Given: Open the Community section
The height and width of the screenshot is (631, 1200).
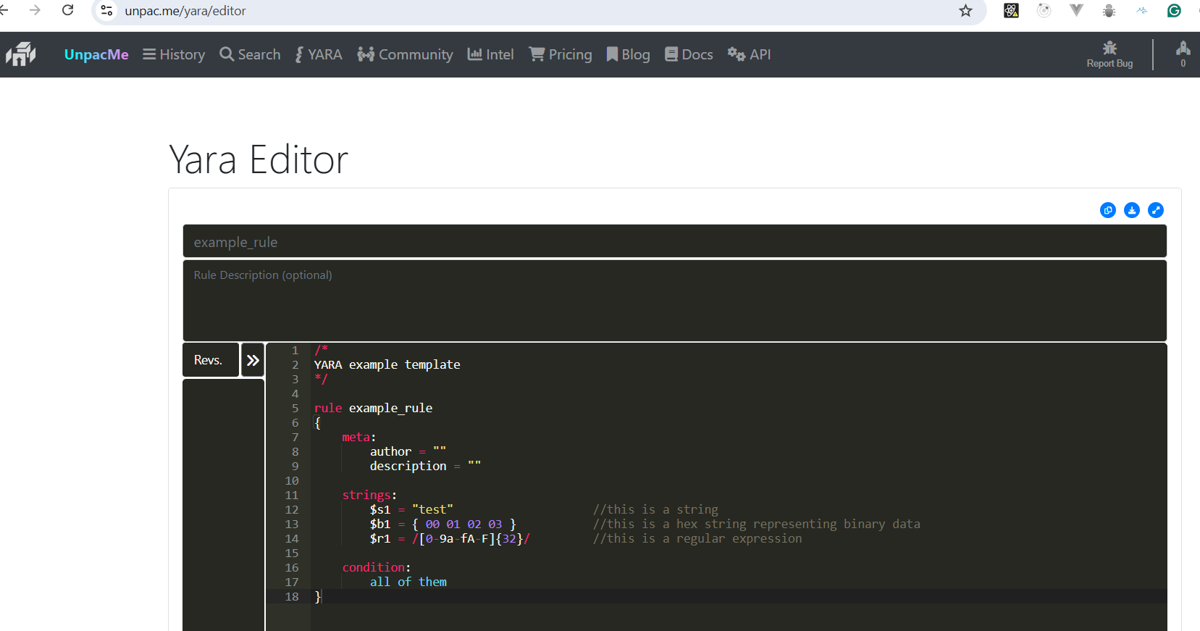Looking at the screenshot, I should coord(405,54).
